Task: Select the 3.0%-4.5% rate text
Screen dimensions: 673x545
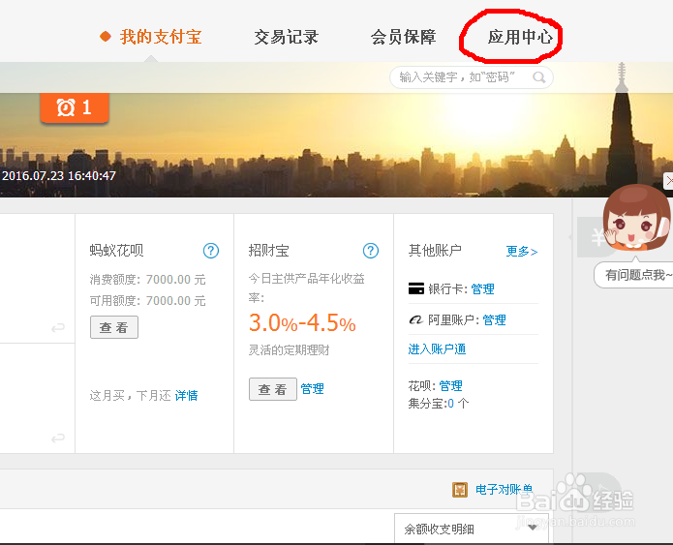Action: [302, 322]
